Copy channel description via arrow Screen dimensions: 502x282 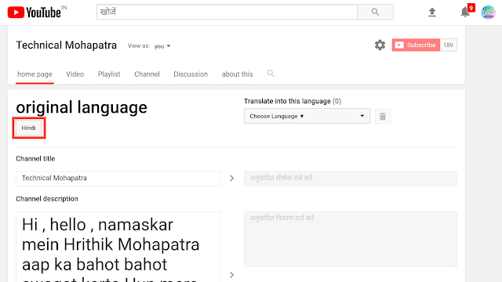click(x=232, y=275)
